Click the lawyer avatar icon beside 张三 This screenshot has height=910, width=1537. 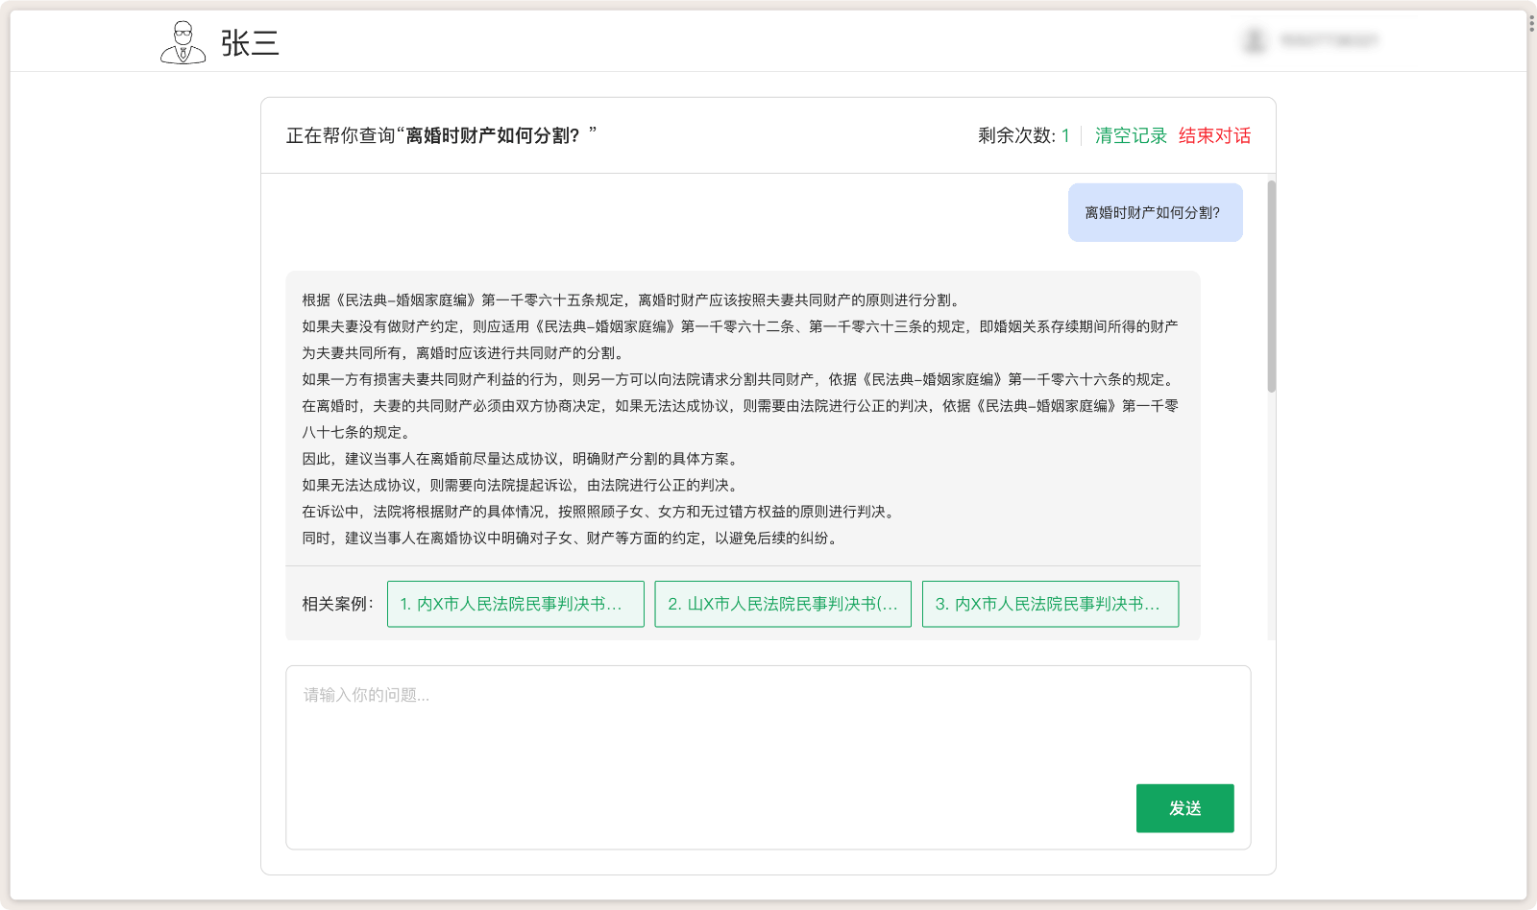pos(183,42)
